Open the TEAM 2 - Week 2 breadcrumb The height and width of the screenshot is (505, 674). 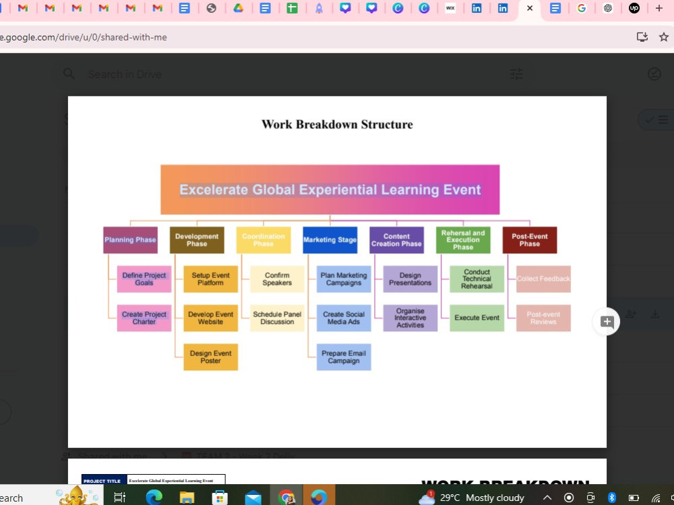tap(245, 455)
